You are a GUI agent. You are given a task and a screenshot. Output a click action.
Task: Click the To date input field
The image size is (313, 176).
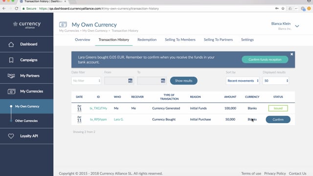pos(152,81)
